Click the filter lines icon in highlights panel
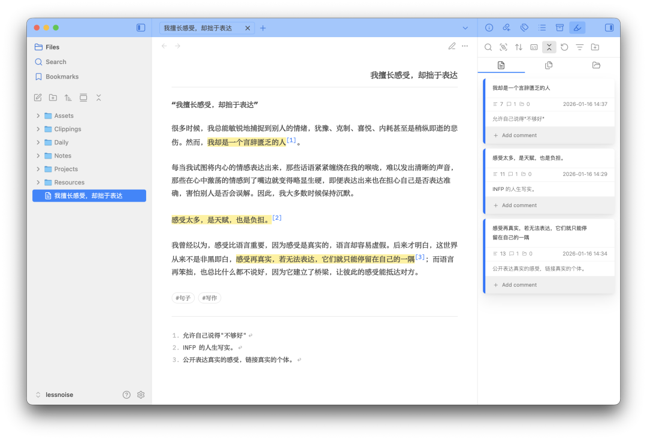Screen dimensions: 647x440 pos(580,47)
